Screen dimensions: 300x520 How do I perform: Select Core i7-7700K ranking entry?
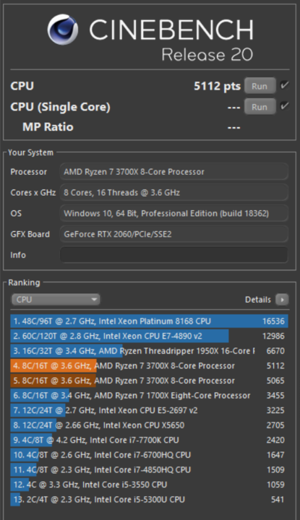149,440
